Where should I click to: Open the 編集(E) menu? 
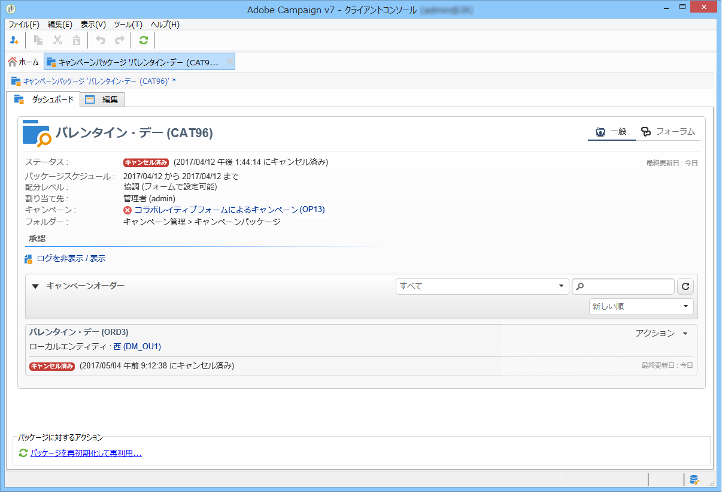[x=60, y=25]
